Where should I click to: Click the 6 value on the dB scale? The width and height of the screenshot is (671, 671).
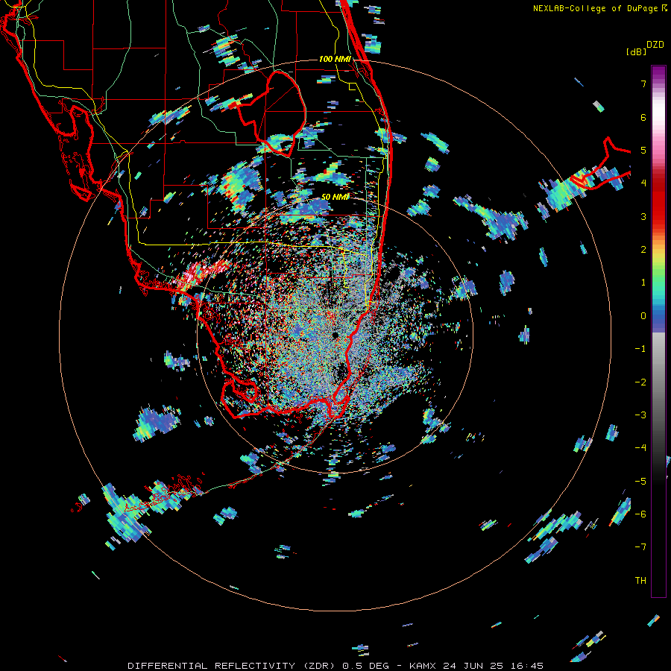coord(643,117)
